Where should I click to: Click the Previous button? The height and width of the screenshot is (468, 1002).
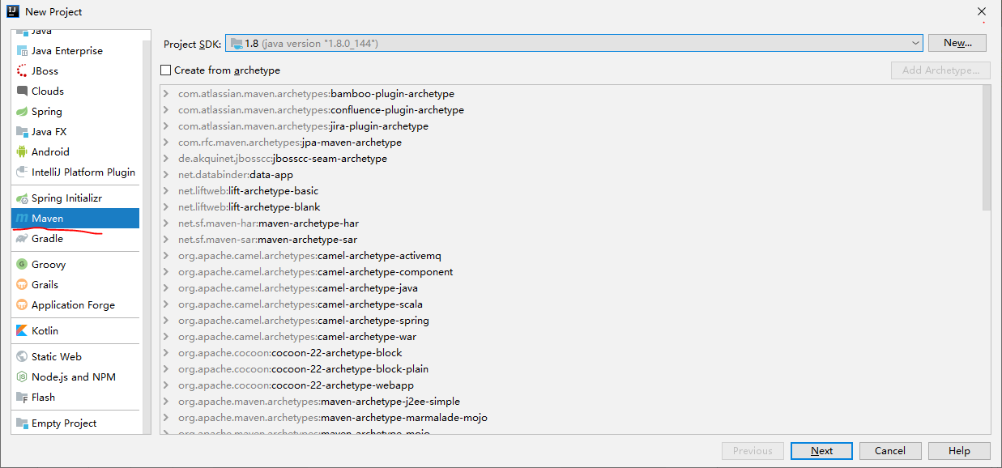(x=753, y=451)
